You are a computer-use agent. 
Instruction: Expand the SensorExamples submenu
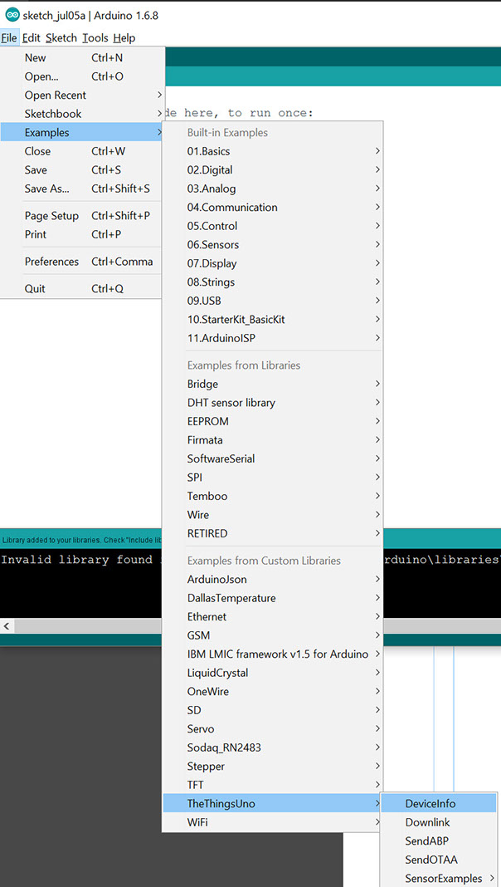[x=439, y=878]
